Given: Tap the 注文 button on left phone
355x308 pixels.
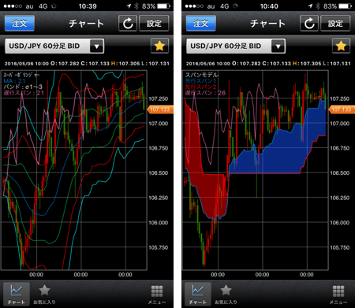Looking at the screenshot, I should point(20,24).
